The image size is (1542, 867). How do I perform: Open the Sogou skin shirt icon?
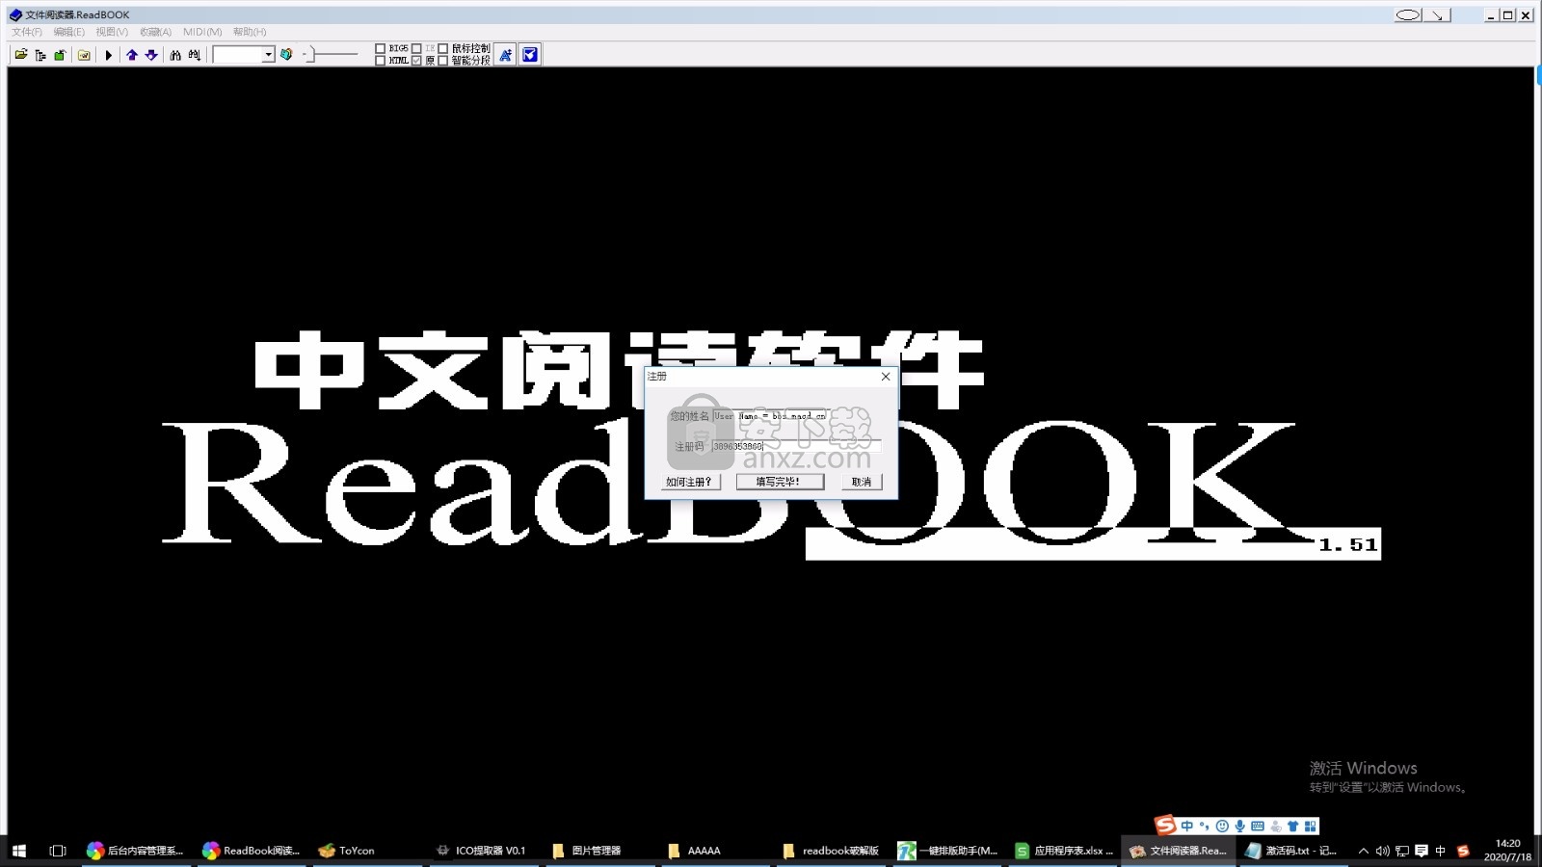click(1293, 826)
